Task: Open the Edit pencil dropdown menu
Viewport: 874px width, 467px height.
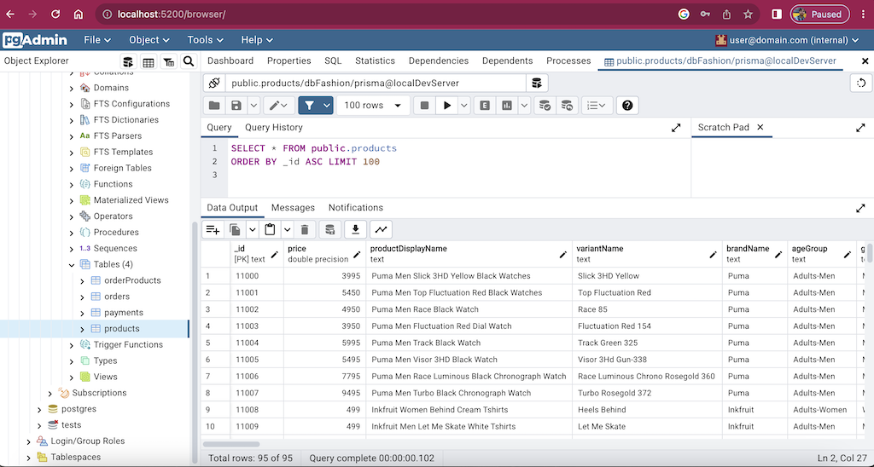Action: (279, 105)
